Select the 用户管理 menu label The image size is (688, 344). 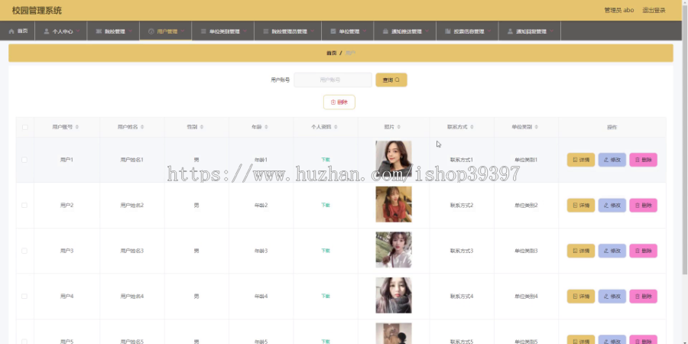(167, 31)
